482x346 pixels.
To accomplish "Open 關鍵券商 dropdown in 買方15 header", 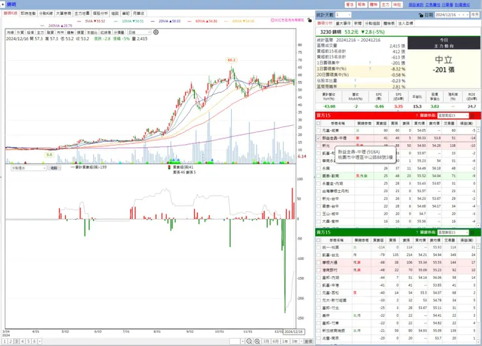I will 453,115.
